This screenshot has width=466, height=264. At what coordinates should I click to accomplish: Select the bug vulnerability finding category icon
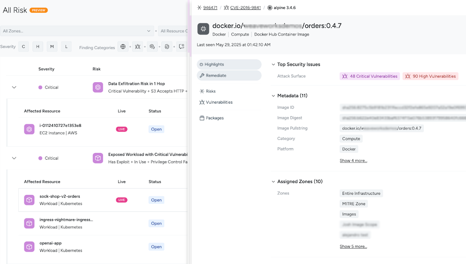tap(138, 47)
